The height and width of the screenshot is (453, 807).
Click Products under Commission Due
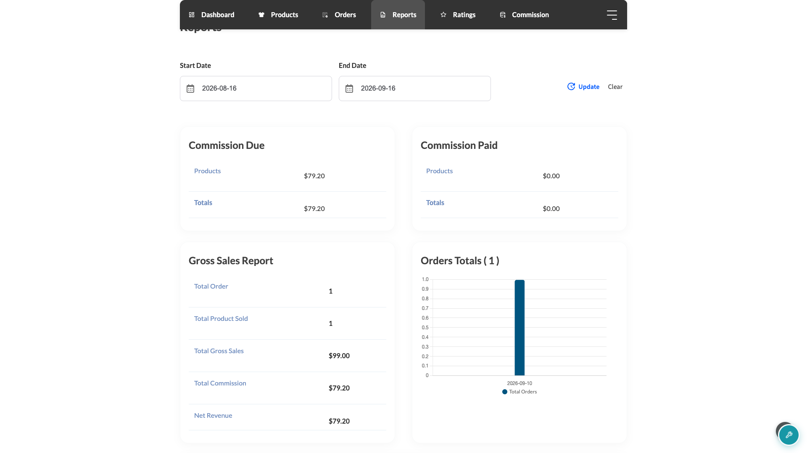tap(207, 171)
